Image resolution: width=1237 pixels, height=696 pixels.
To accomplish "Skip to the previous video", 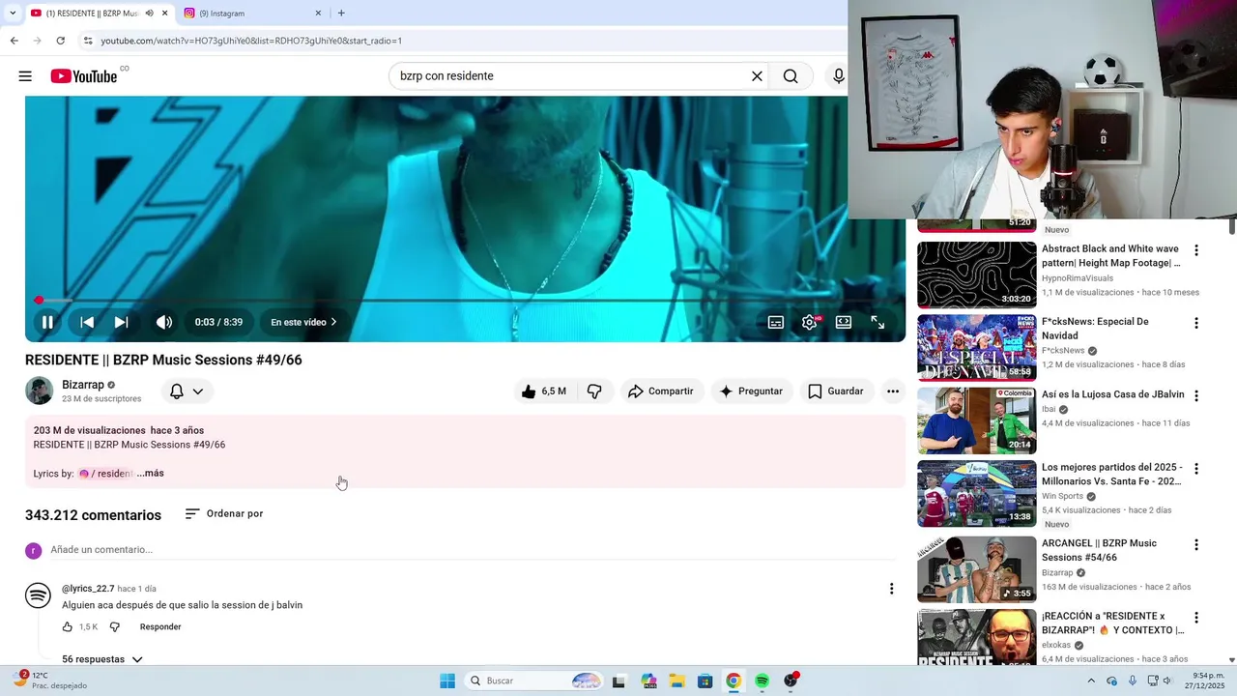I will tap(87, 322).
